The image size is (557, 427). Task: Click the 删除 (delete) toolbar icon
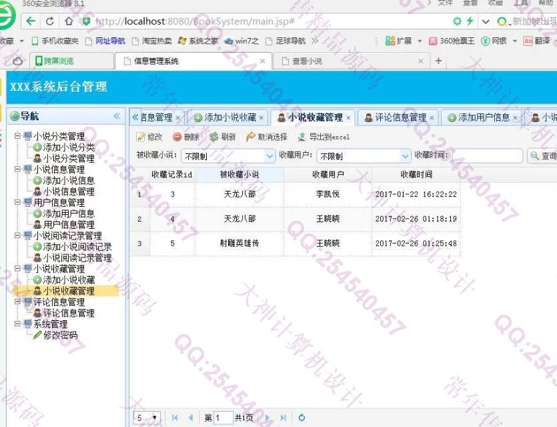pos(177,137)
